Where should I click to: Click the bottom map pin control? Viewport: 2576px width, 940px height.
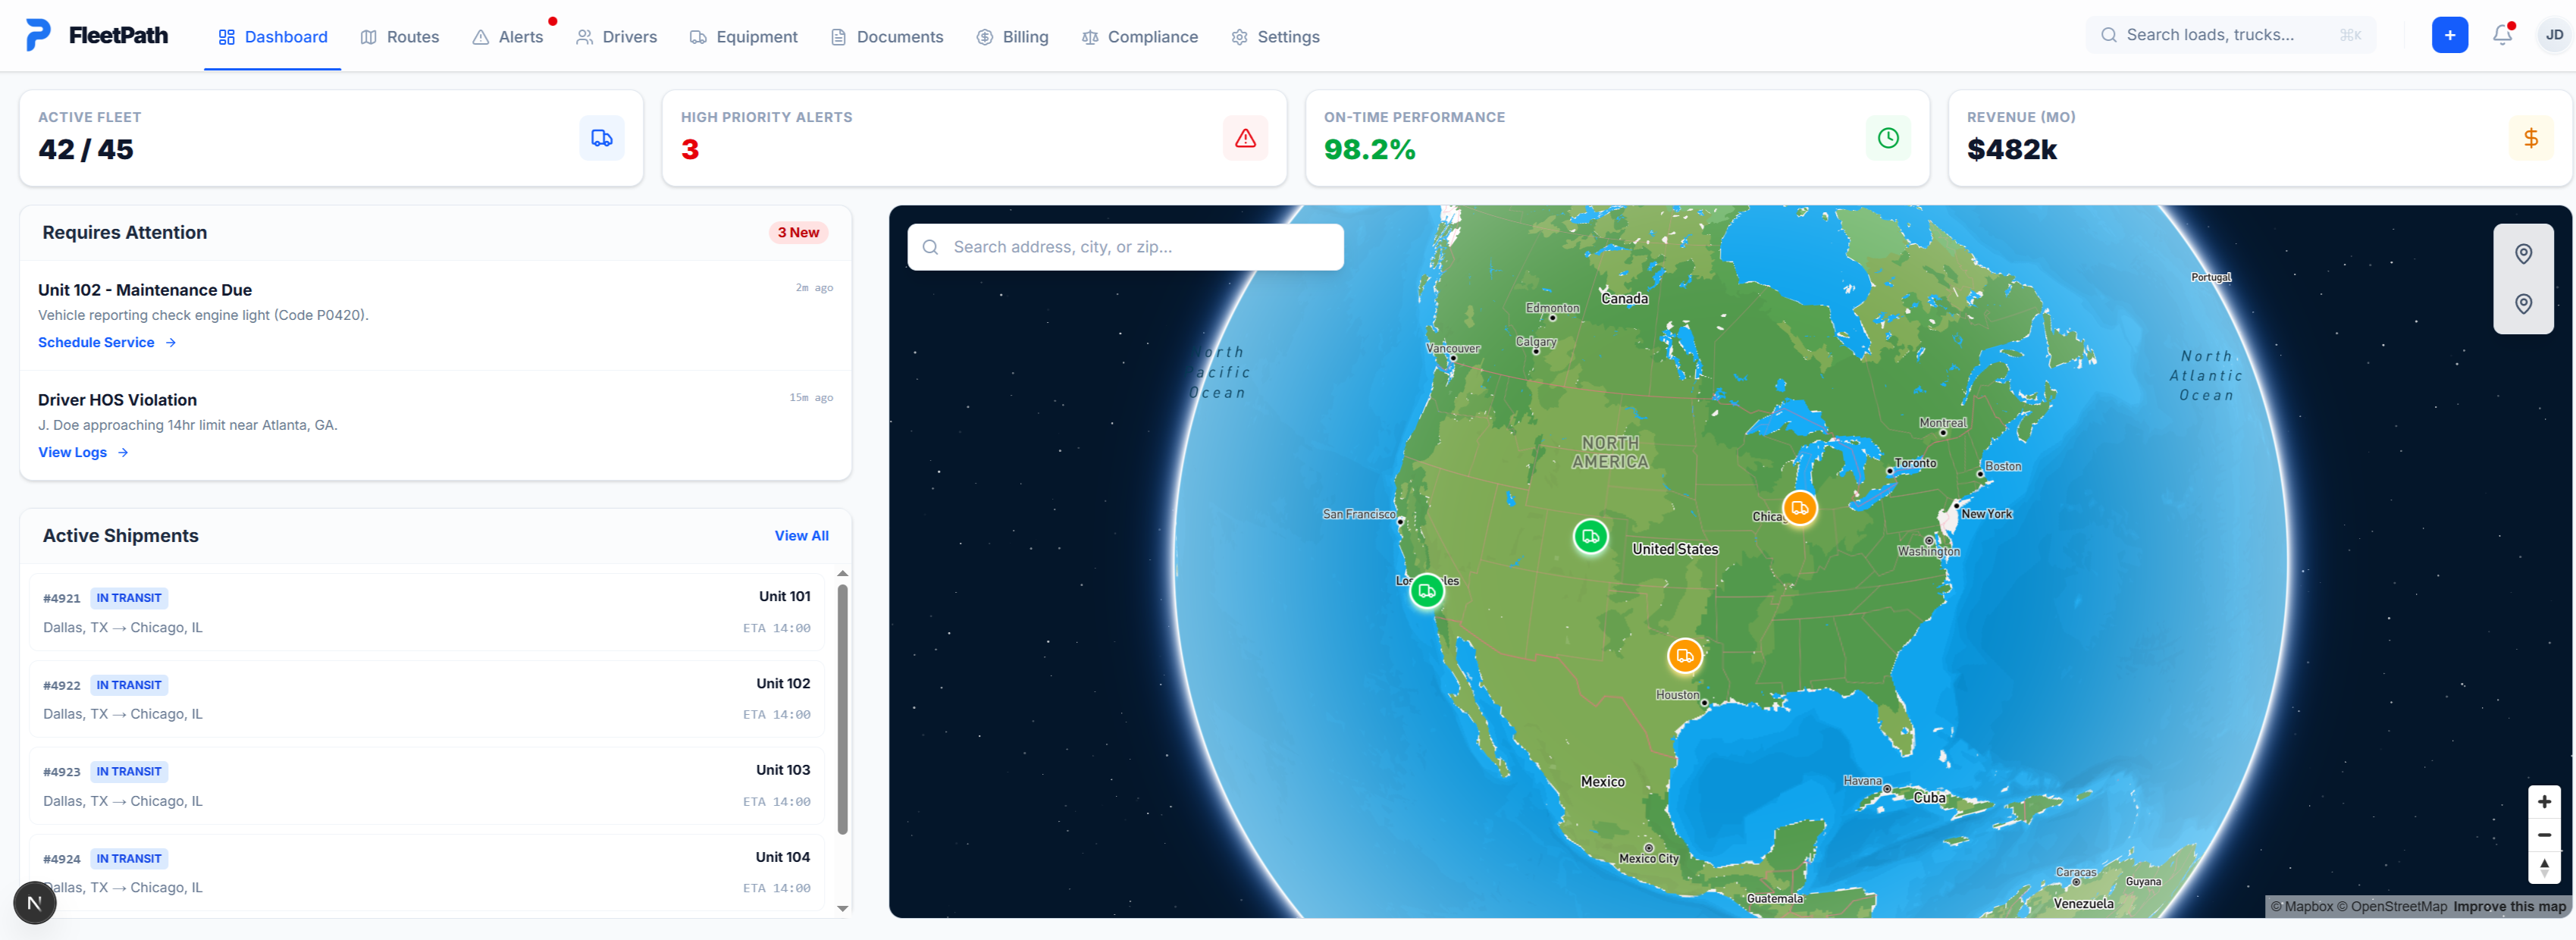click(2522, 304)
